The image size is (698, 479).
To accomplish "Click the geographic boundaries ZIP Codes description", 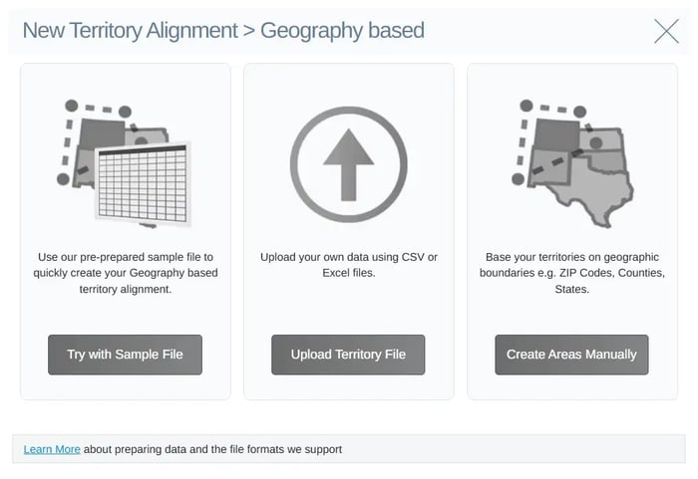I will pos(571,273).
